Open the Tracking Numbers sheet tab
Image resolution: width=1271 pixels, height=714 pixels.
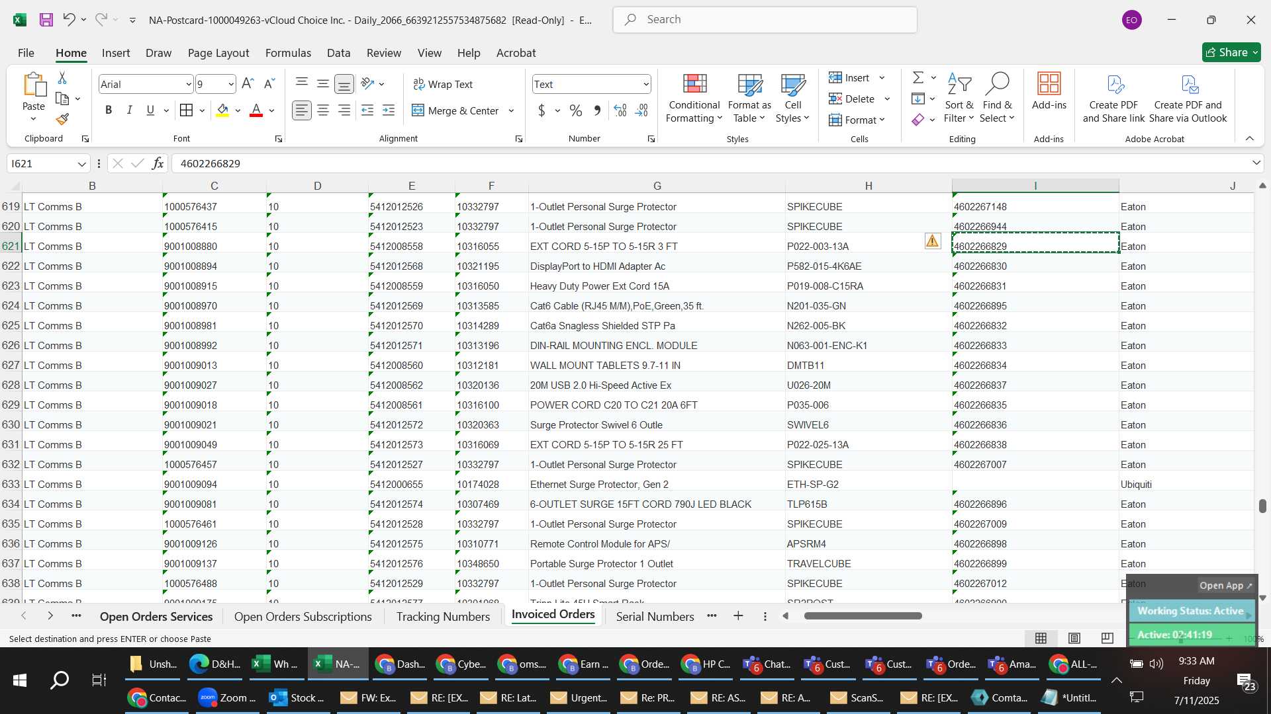point(443,616)
